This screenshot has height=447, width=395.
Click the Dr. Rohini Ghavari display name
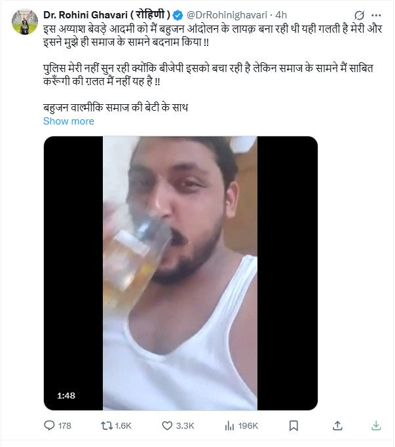tap(105, 14)
